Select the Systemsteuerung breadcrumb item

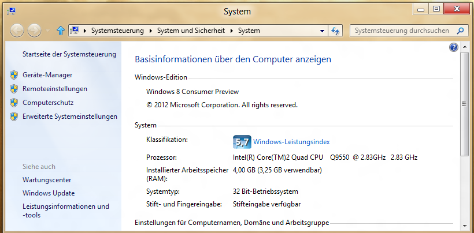pyautogui.click(x=118, y=31)
